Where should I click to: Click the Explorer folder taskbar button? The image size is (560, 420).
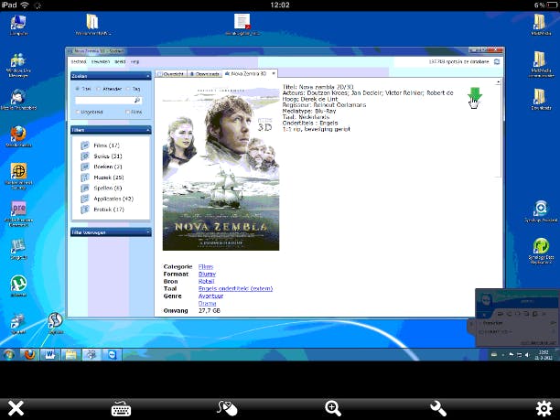click(70, 355)
